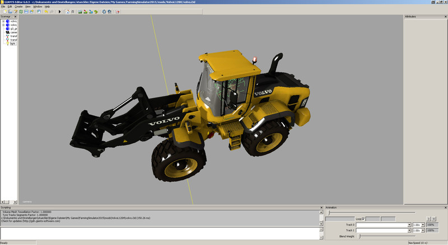Image resolution: width=448 pixels, height=245 pixels.
Task: Click the Undo arrow icon
Action: [x=46, y=12]
